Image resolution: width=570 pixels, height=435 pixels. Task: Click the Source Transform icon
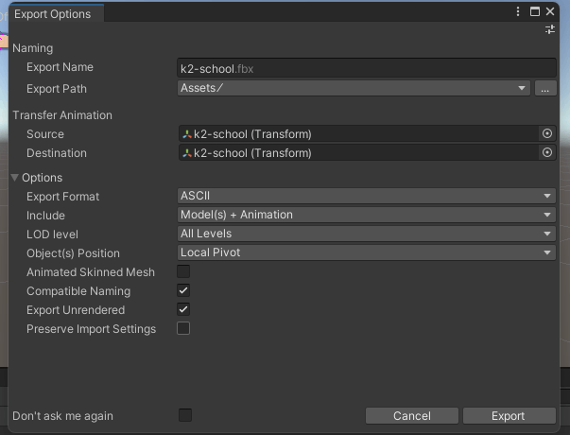pos(187,134)
